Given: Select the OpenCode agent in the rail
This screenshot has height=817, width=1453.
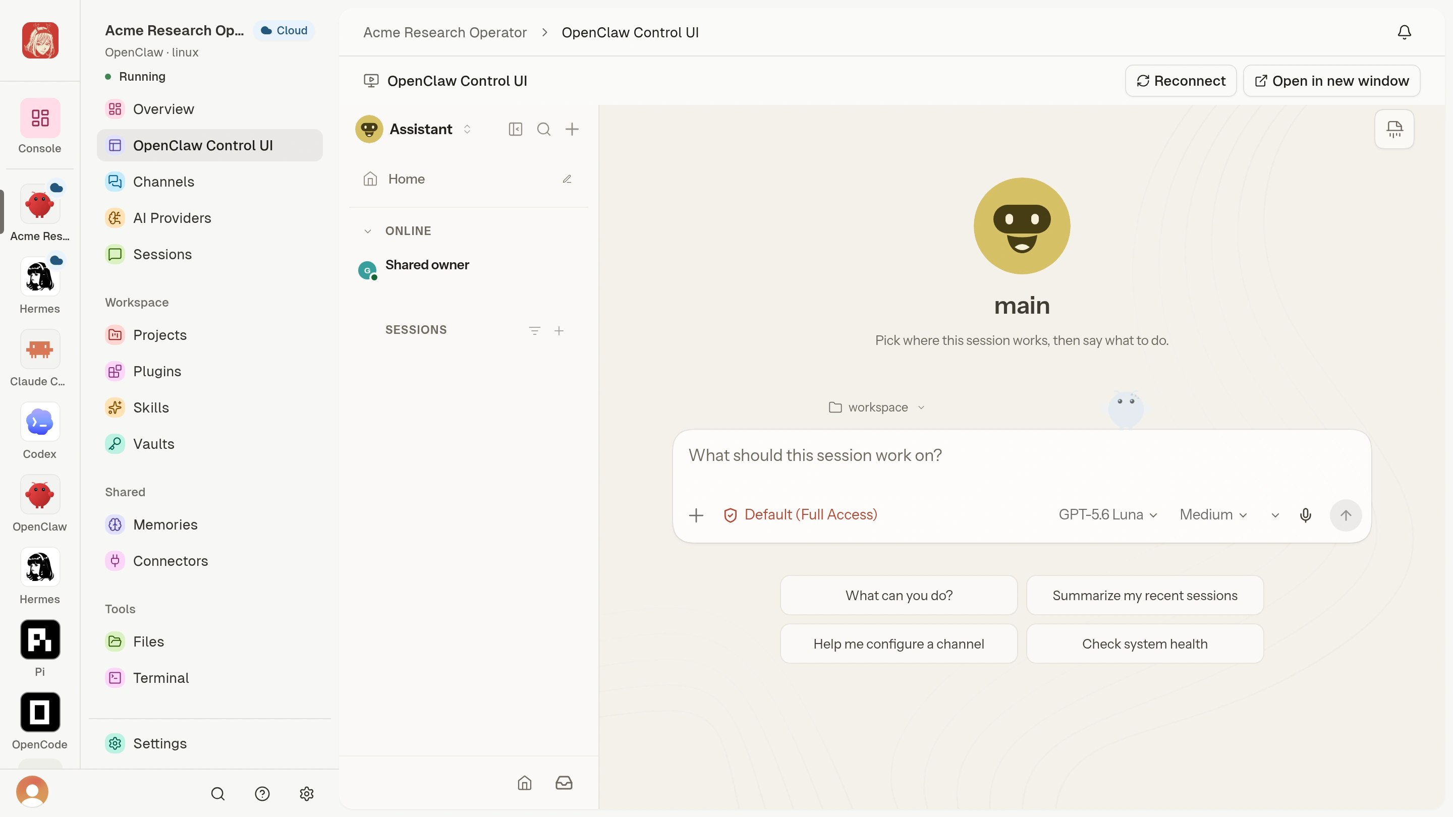Looking at the screenshot, I should (x=39, y=722).
